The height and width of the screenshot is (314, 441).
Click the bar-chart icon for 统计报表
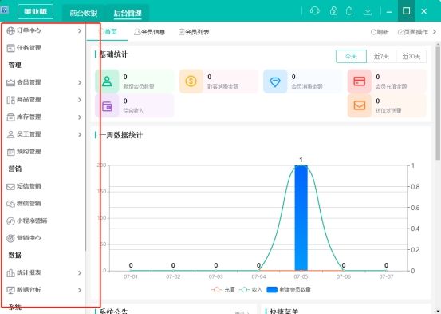pos(10,272)
